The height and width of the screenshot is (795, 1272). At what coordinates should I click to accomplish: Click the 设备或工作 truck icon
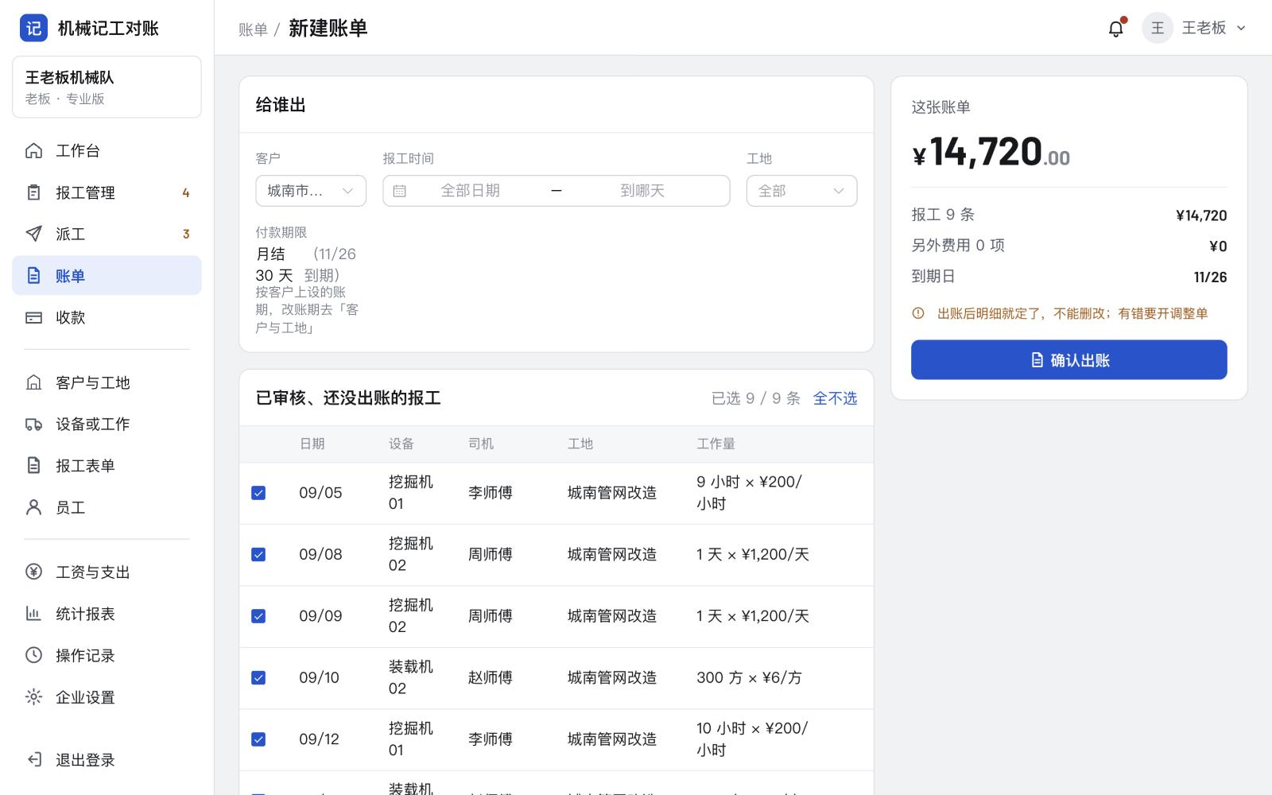pyautogui.click(x=33, y=424)
